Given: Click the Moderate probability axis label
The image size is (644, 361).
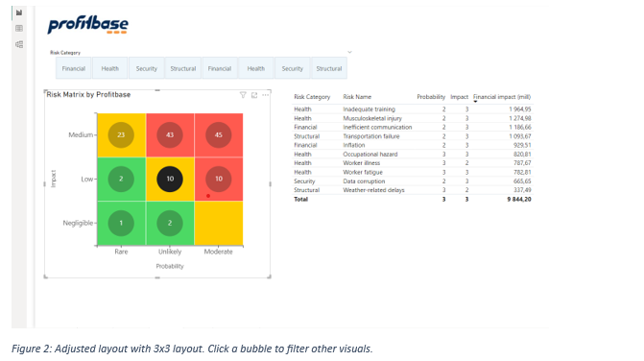Looking at the screenshot, I should click(218, 252).
